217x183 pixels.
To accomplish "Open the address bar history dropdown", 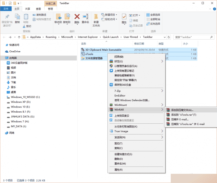I will (164, 37).
